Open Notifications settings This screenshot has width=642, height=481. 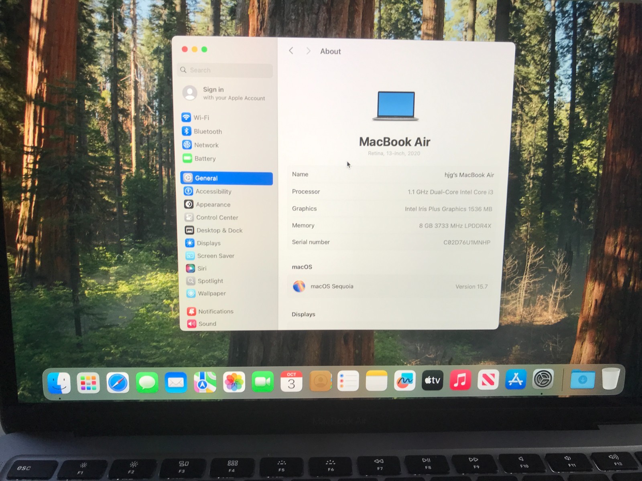coord(215,311)
